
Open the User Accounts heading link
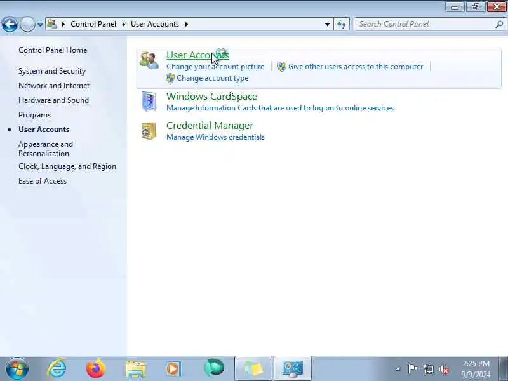click(x=197, y=55)
